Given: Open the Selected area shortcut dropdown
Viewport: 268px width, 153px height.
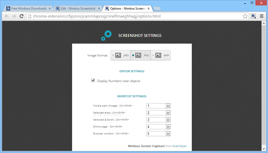Looking at the screenshot, I should [158, 113].
